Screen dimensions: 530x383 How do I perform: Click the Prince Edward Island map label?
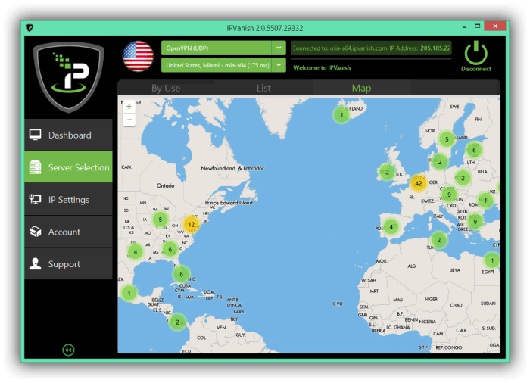(229, 203)
